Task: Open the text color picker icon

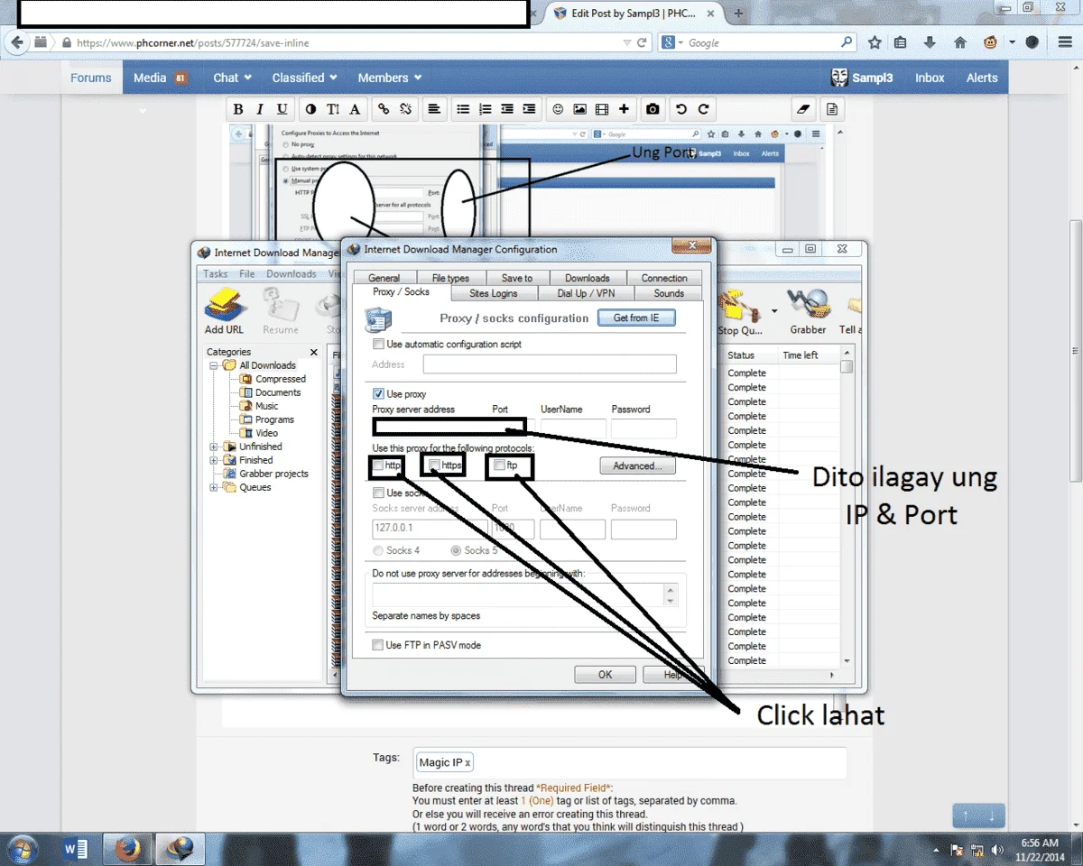Action: click(x=311, y=109)
